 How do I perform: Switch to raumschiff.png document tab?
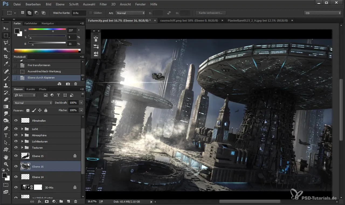(x=189, y=20)
